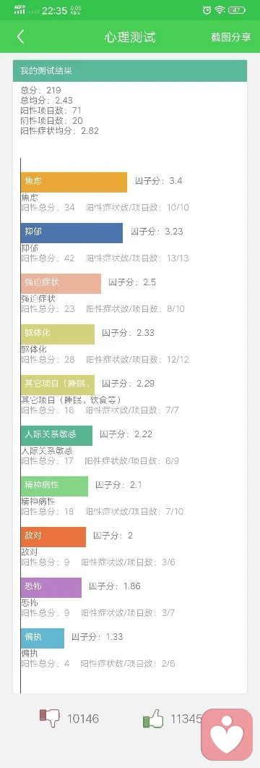Tap 截图分享 screenshot share button
Image resolution: width=260 pixels, height=768 pixels.
(x=230, y=37)
